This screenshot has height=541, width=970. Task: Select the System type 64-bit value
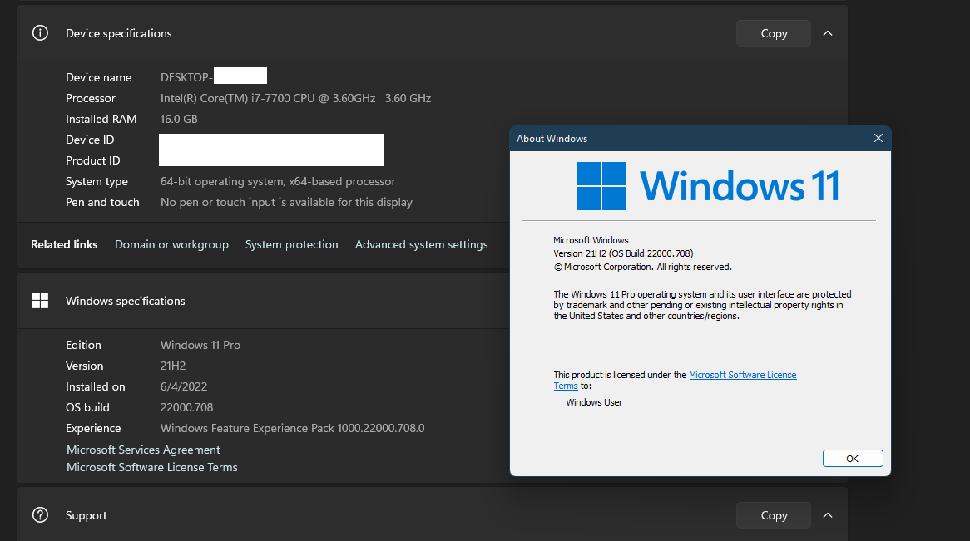click(278, 181)
